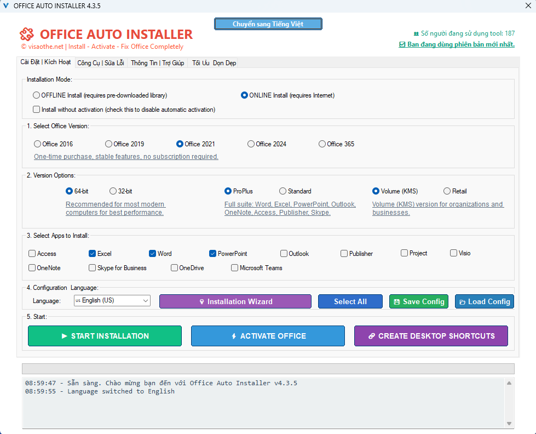Click the installation progress bar
Image resolution: width=536 pixels, height=434 pixels.
click(268, 369)
